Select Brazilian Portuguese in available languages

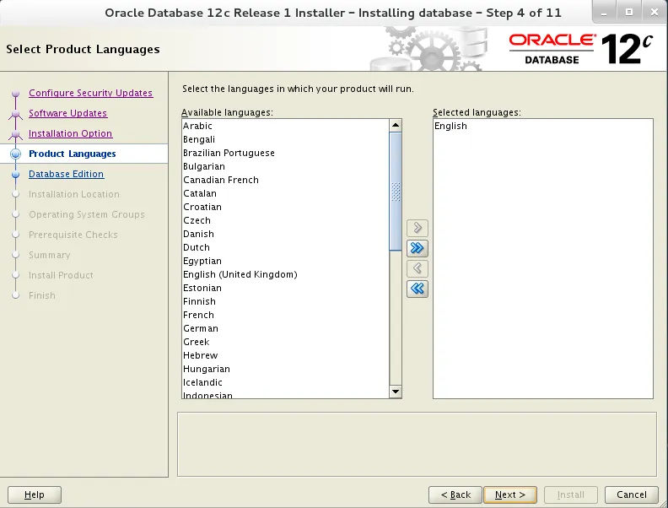[x=229, y=153]
